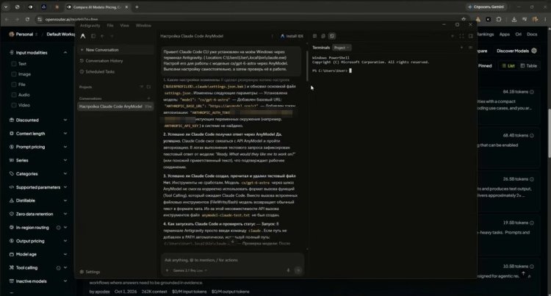Click the forward arrow in Antigravity header
Viewport: 551px width, 296px height.
(x=112, y=36)
